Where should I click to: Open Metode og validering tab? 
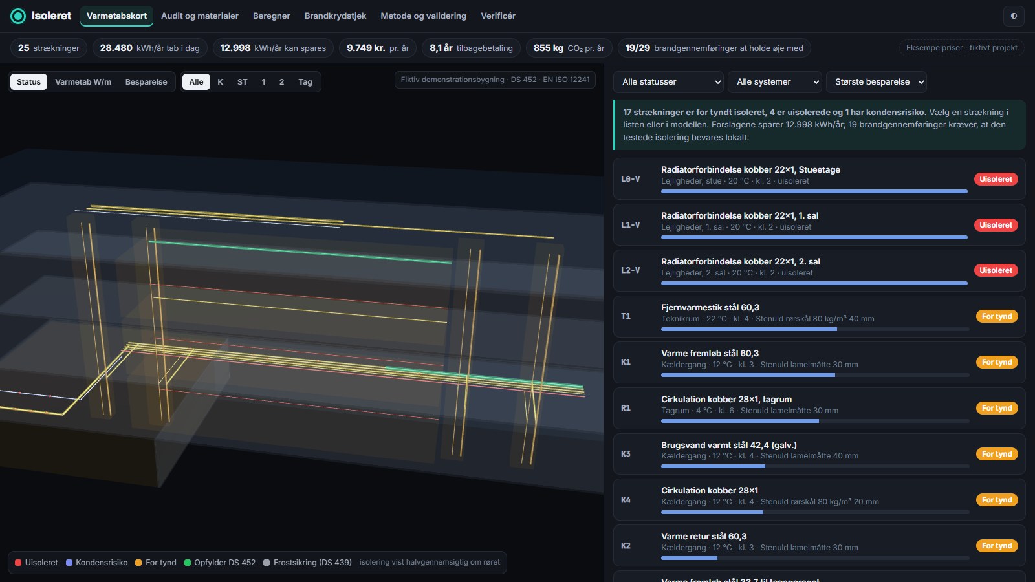click(x=424, y=16)
